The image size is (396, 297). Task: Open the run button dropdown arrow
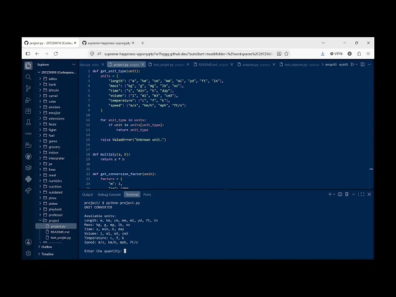[x=356, y=64]
